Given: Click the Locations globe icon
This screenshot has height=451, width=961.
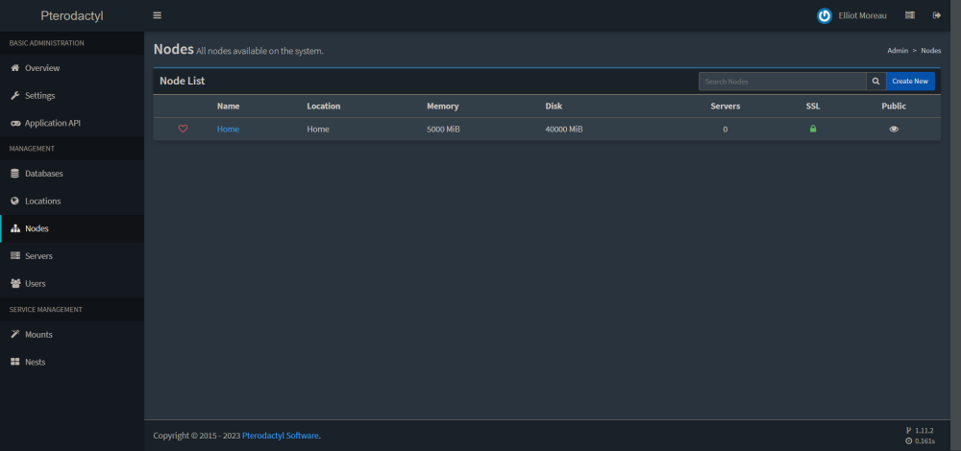Looking at the screenshot, I should click(x=15, y=201).
